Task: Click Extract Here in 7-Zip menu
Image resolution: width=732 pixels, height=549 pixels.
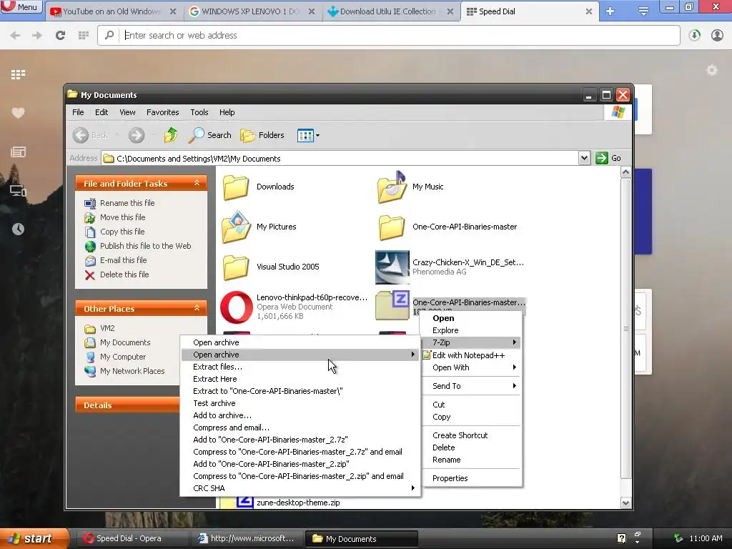Action: [300, 379]
